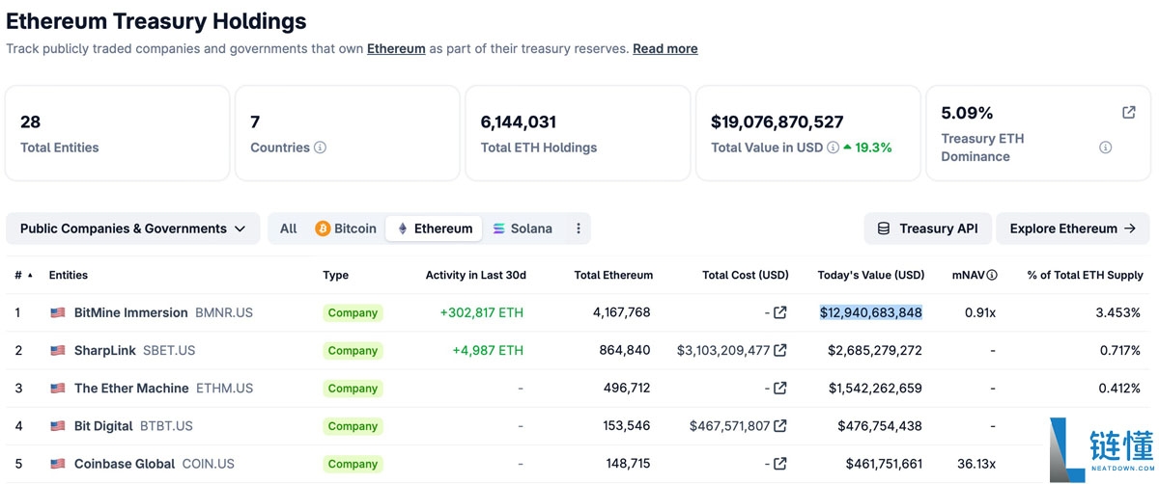Click the arrow icon on Explore Ethereum
This screenshot has height=484, width=1159.
(x=1129, y=229)
